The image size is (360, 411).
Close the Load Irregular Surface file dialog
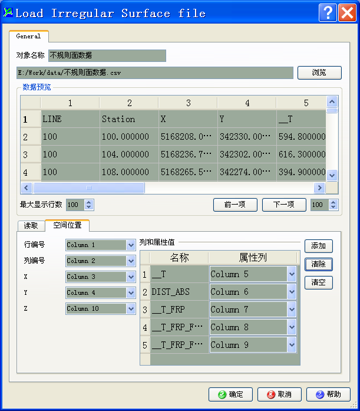(x=347, y=12)
